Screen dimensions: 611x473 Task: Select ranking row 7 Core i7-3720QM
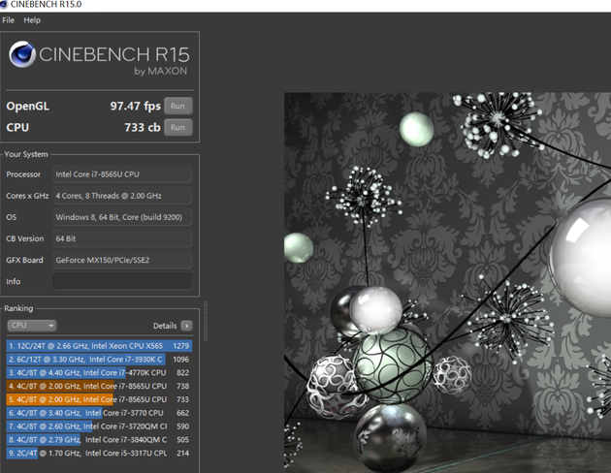point(99,426)
